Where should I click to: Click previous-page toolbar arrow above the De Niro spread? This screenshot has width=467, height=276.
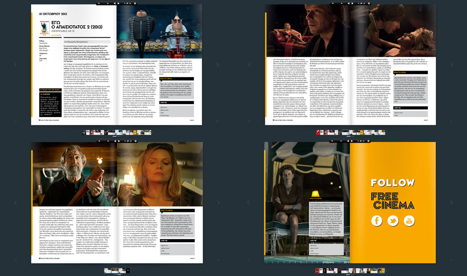(115, 141)
